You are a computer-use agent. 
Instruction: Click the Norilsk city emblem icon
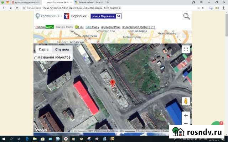point(67,16)
